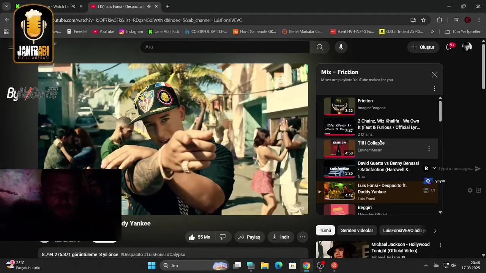486x273 pixels.
Task: Bookmark this page with star icon
Action: 423,20
